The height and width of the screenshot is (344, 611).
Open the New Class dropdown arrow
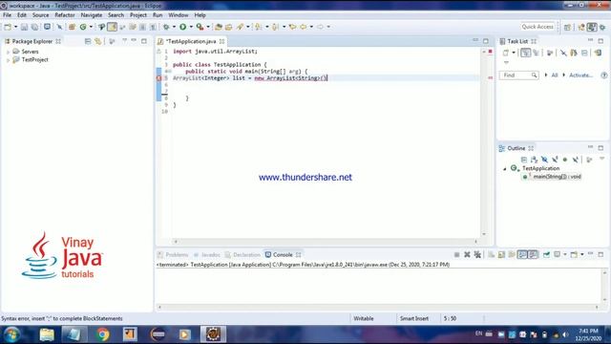91,27
